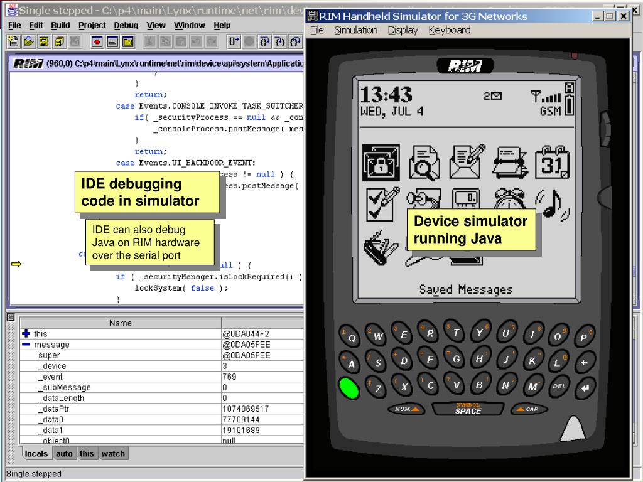Screen dimensions: 643x482
Task: Open the Saved Messages typewriter icon
Action: (x=510, y=163)
